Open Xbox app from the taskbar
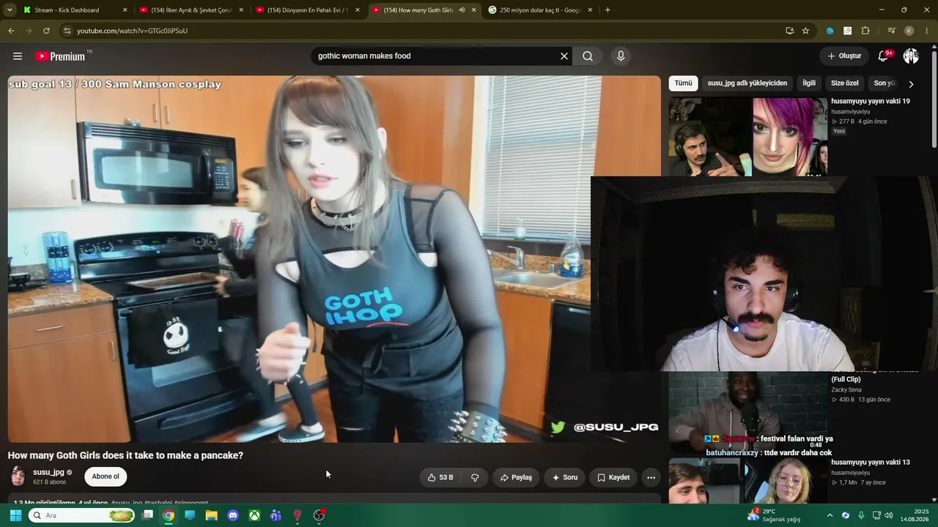 [x=254, y=515]
